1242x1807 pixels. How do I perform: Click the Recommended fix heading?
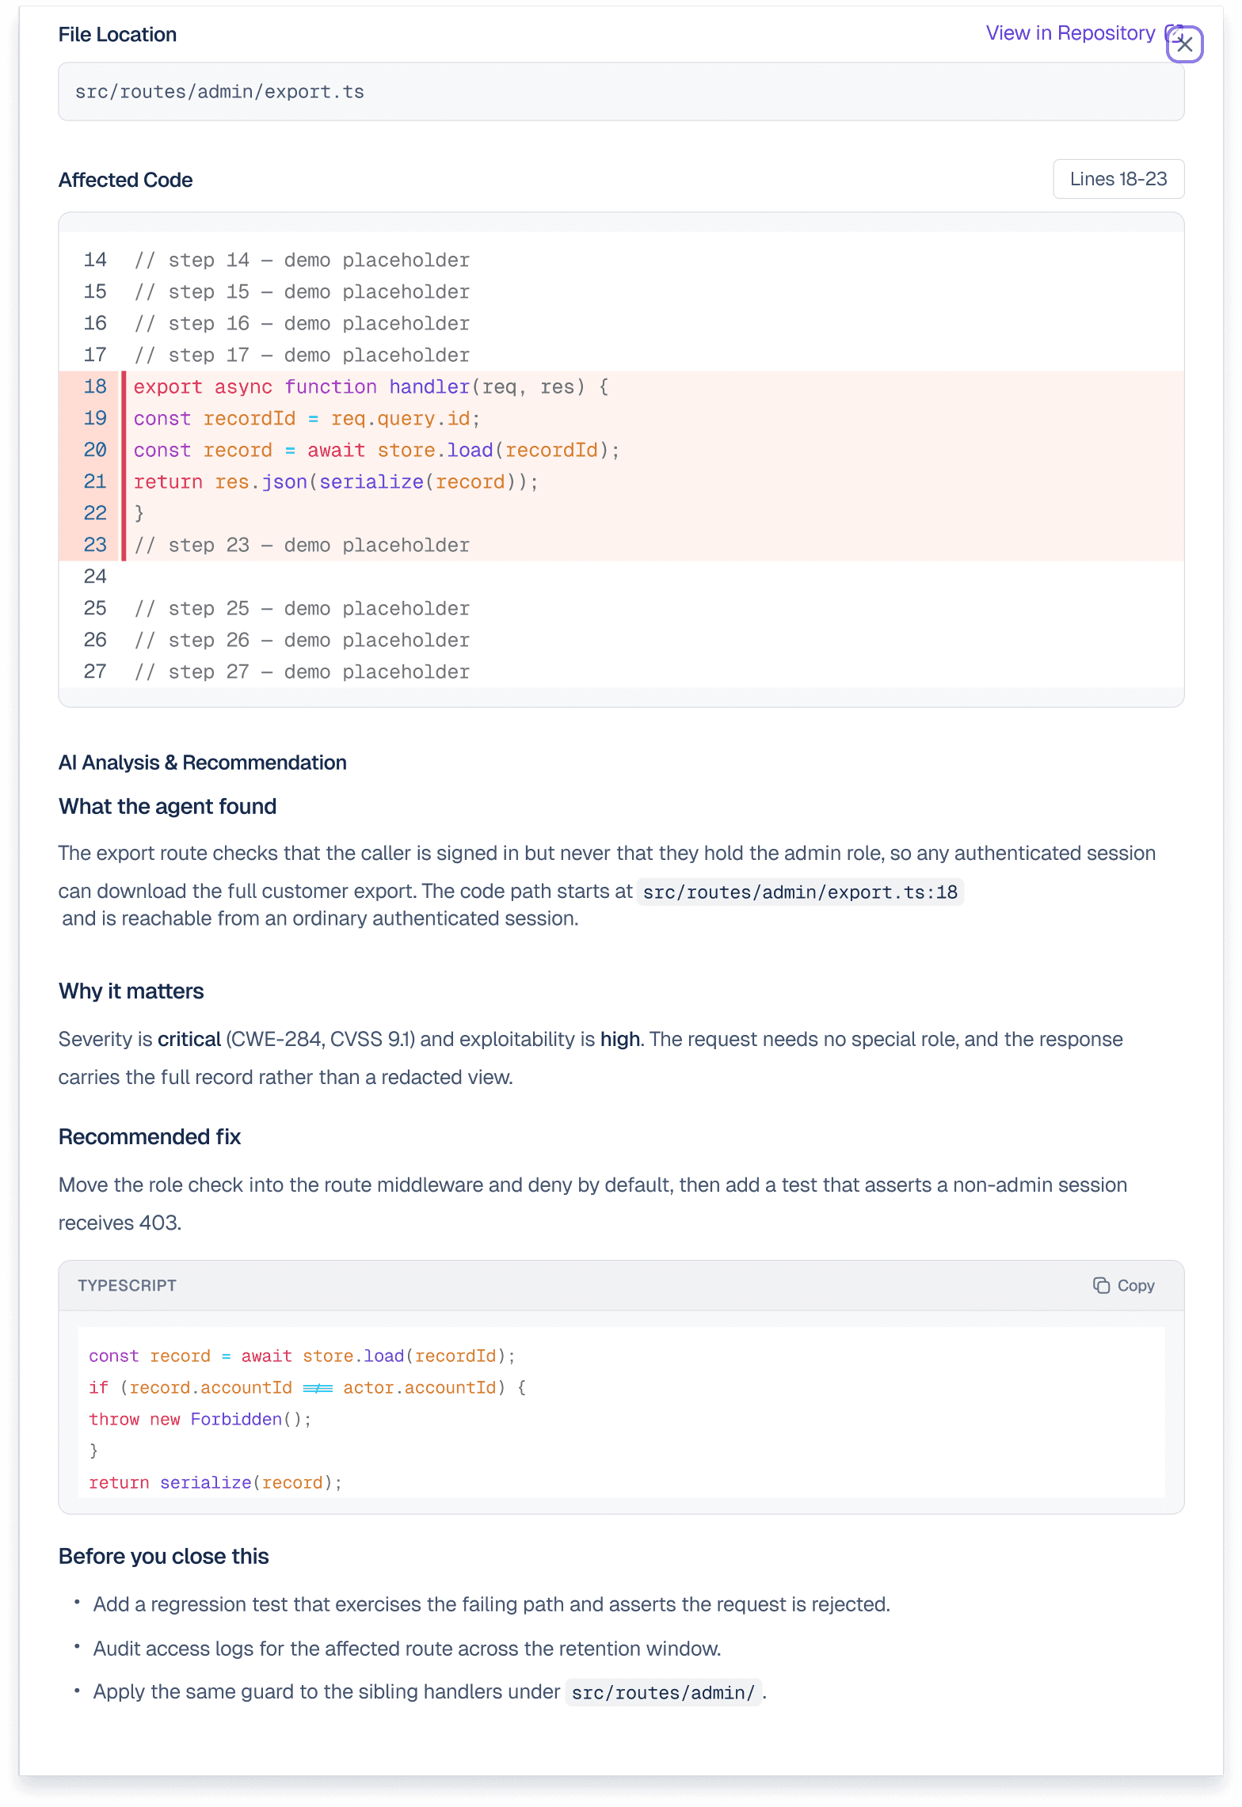(x=150, y=1137)
